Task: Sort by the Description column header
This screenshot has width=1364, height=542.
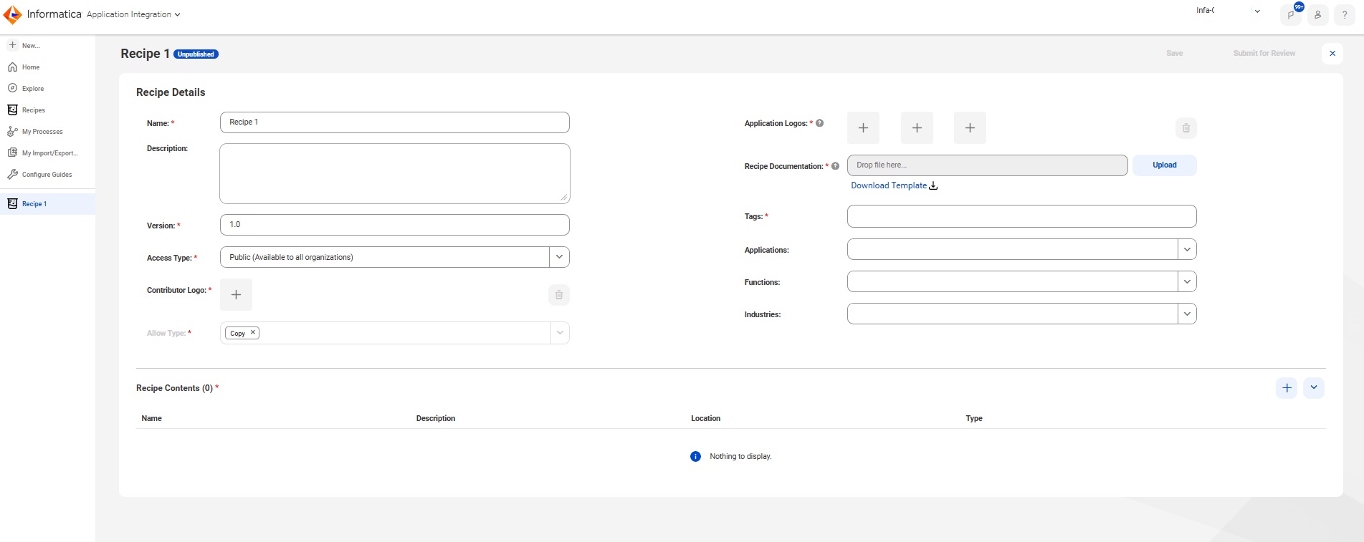Action: point(436,418)
